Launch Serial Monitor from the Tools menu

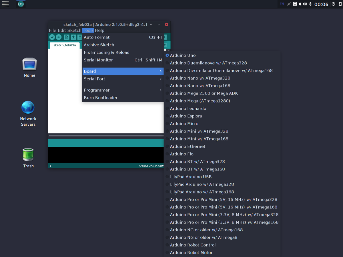(123, 60)
